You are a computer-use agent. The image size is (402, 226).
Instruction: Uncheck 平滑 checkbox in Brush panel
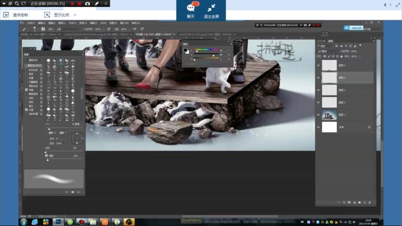(x=26, y=110)
